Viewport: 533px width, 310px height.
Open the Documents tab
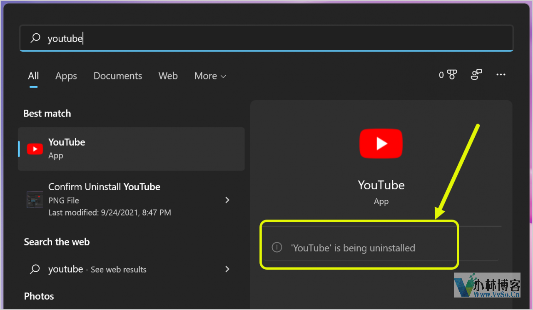coord(118,76)
